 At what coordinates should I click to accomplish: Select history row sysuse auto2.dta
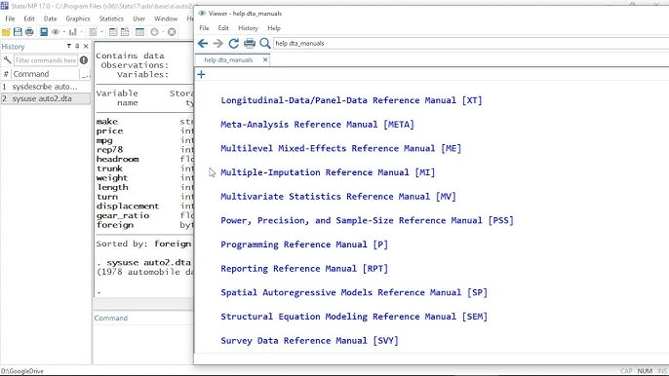(x=45, y=98)
